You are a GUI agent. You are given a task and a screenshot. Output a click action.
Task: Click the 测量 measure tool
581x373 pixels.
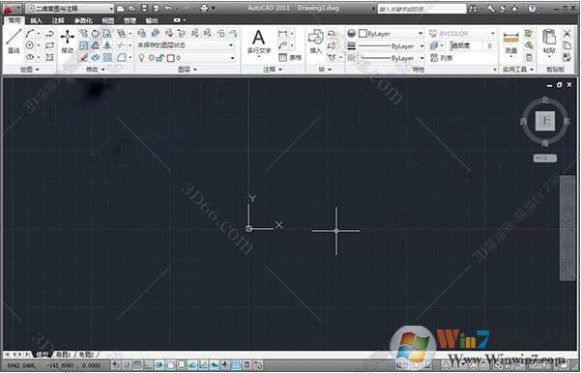coord(511,43)
